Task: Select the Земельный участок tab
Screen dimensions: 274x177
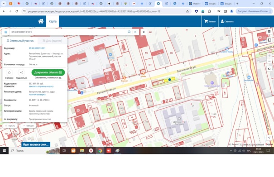Action: point(20,41)
